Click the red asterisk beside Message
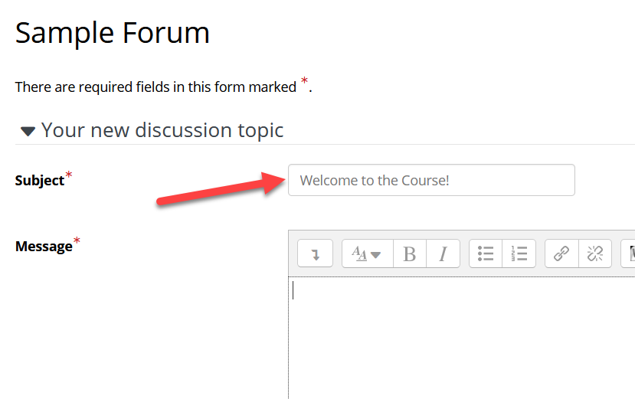This screenshot has width=635, height=399. (77, 242)
